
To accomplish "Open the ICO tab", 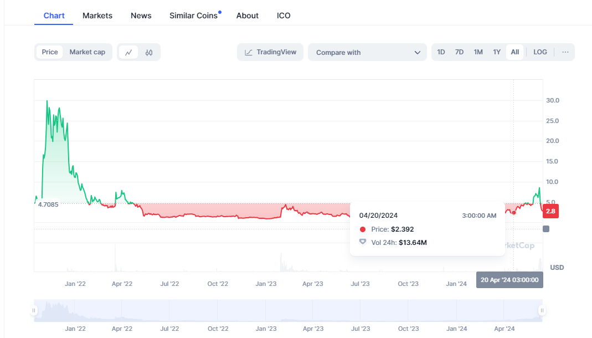I will click(x=284, y=16).
